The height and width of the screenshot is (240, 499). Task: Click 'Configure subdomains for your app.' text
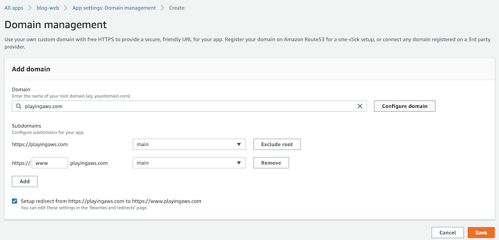click(x=48, y=132)
